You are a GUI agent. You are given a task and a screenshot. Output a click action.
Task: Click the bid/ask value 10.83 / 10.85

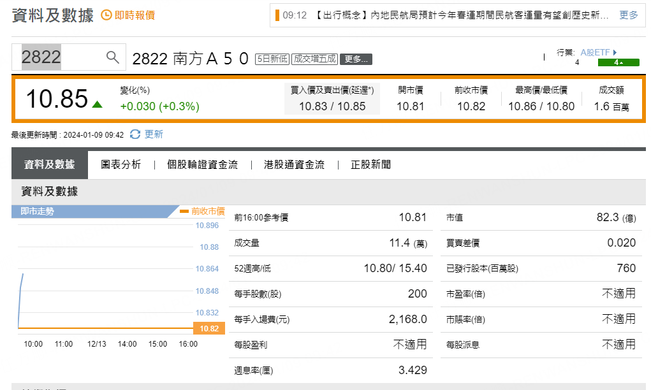(x=332, y=106)
